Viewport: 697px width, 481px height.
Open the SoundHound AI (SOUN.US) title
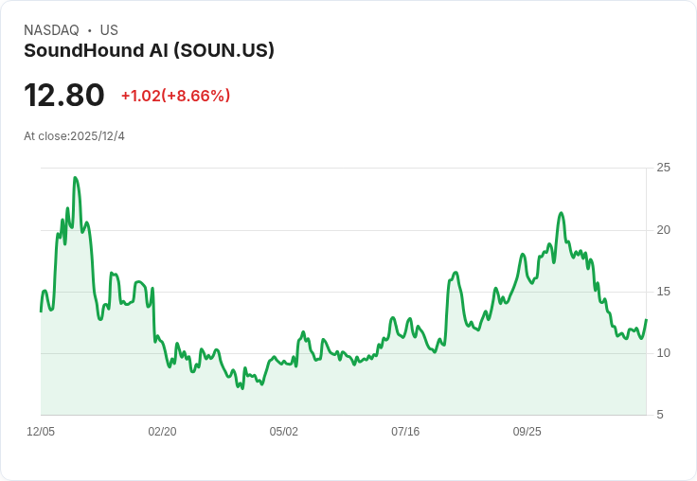click(149, 50)
